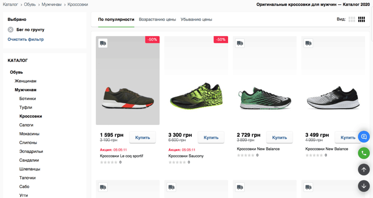Screen dimensions: 373x198
Task: Buy the 3 499 грн New Balance sneakers
Action: (x=348, y=138)
